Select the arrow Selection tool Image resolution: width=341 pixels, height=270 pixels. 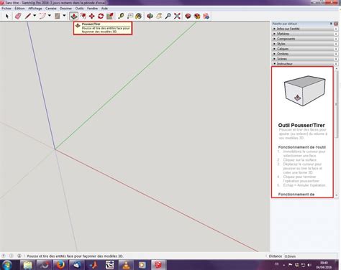[x=7, y=16]
